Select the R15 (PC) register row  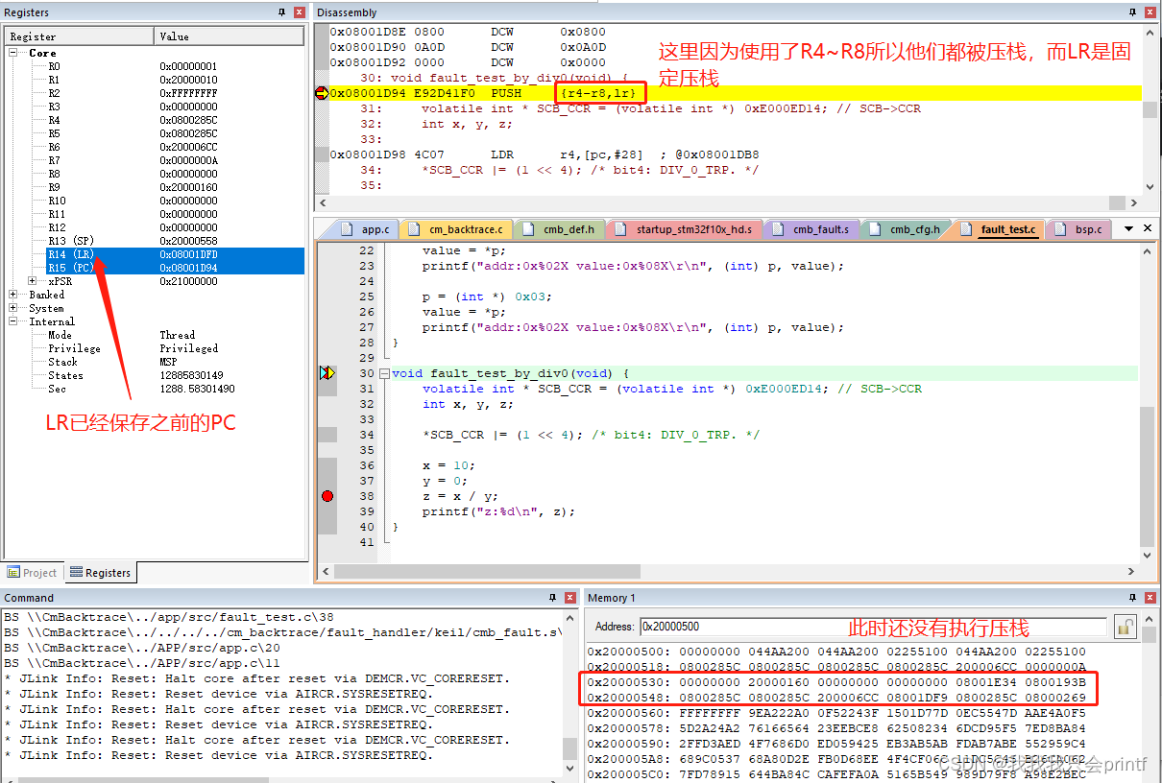(154, 268)
